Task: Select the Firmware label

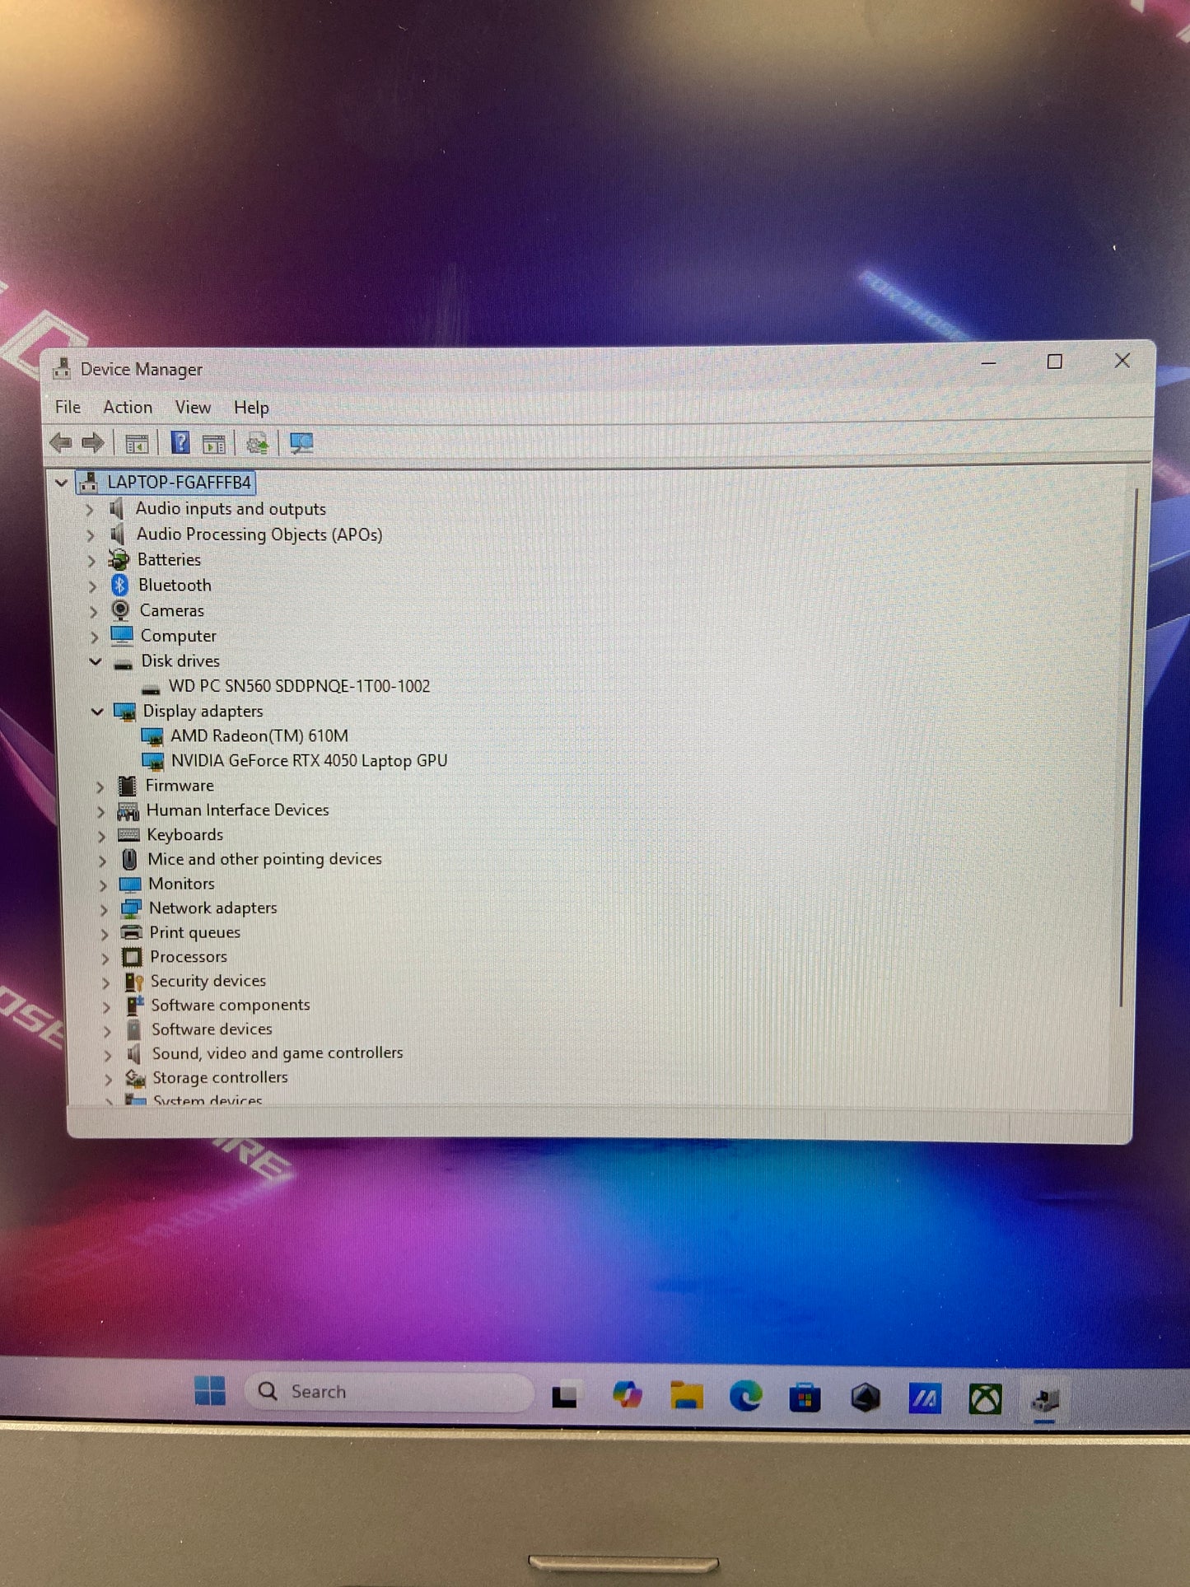Action: (180, 786)
